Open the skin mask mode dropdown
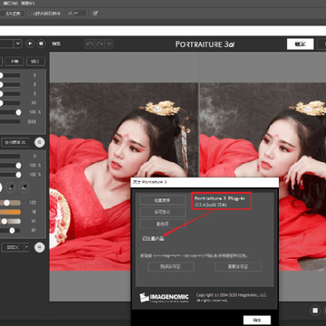Viewport: 326px width, 326px height. click(15, 142)
